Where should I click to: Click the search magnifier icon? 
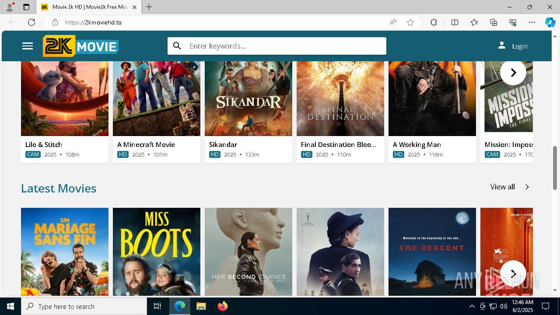click(177, 46)
